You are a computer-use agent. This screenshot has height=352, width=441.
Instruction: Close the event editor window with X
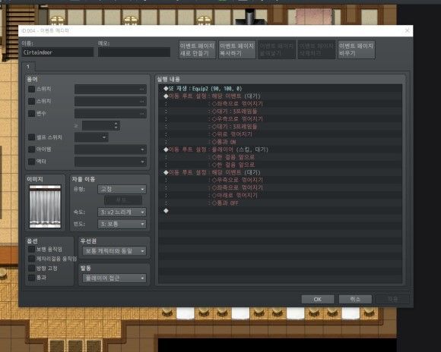click(x=407, y=30)
